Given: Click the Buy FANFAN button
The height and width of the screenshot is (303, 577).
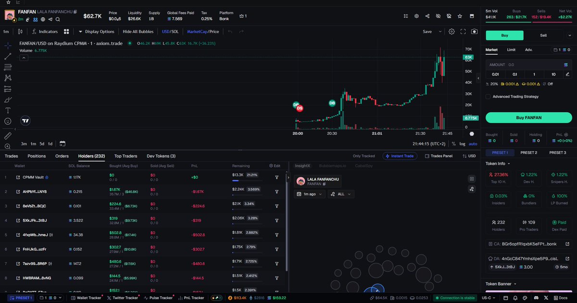Looking at the screenshot, I should click(528, 118).
